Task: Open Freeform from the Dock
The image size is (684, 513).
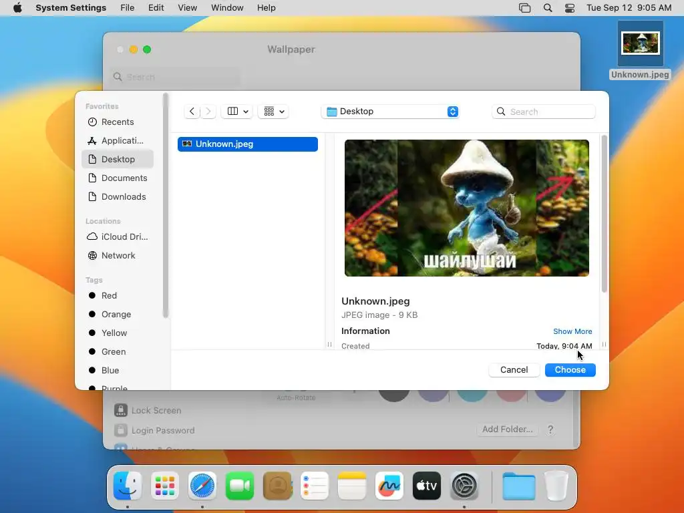Action: click(389, 486)
